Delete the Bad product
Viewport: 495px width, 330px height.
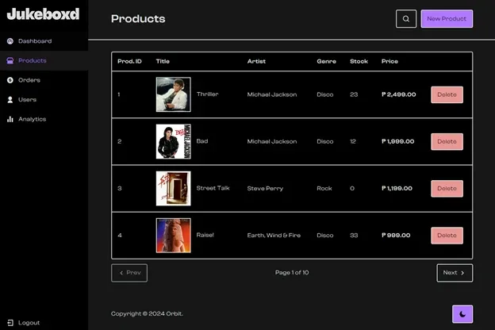tap(447, 141)
